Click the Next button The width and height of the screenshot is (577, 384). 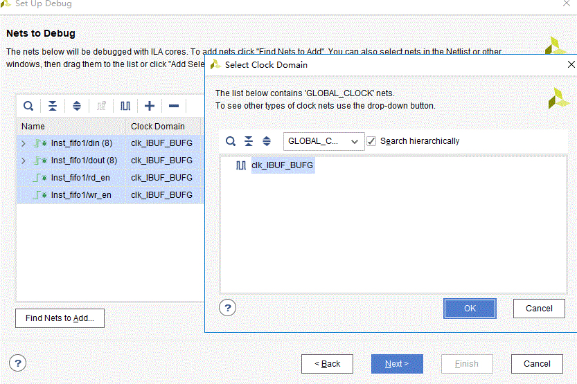tap(397, 364)
